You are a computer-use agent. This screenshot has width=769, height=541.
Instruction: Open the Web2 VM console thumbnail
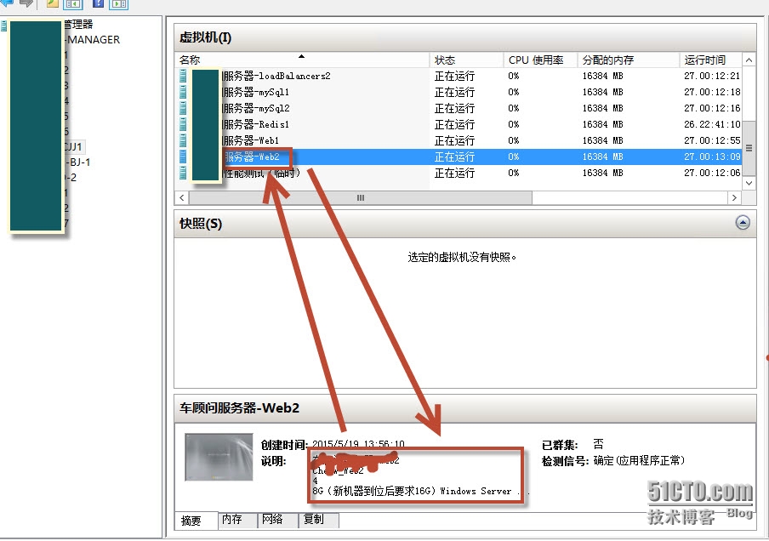(219, 457)
